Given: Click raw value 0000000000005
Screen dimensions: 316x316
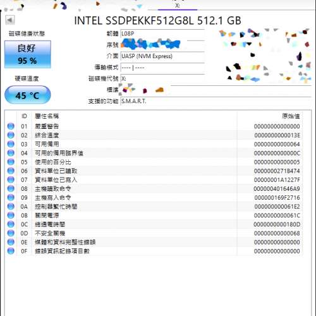Looking at the screenshot, I should [x=277, y=162].
